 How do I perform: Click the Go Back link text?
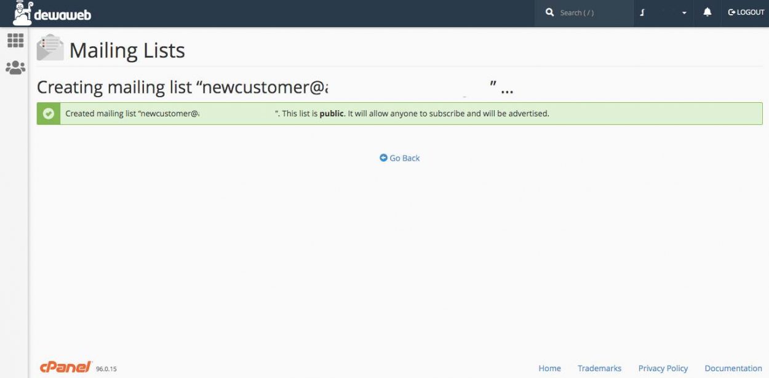pyautogui.click(x=405, y=158)
